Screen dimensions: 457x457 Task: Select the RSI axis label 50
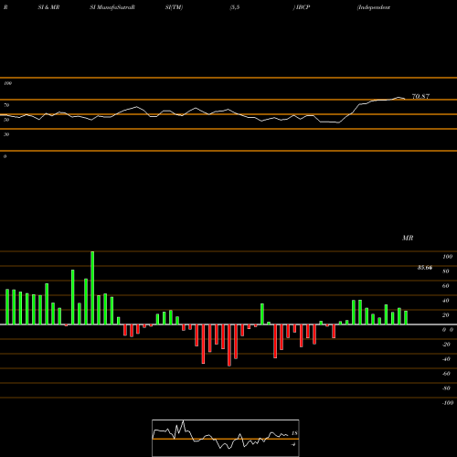click(6, 120)
